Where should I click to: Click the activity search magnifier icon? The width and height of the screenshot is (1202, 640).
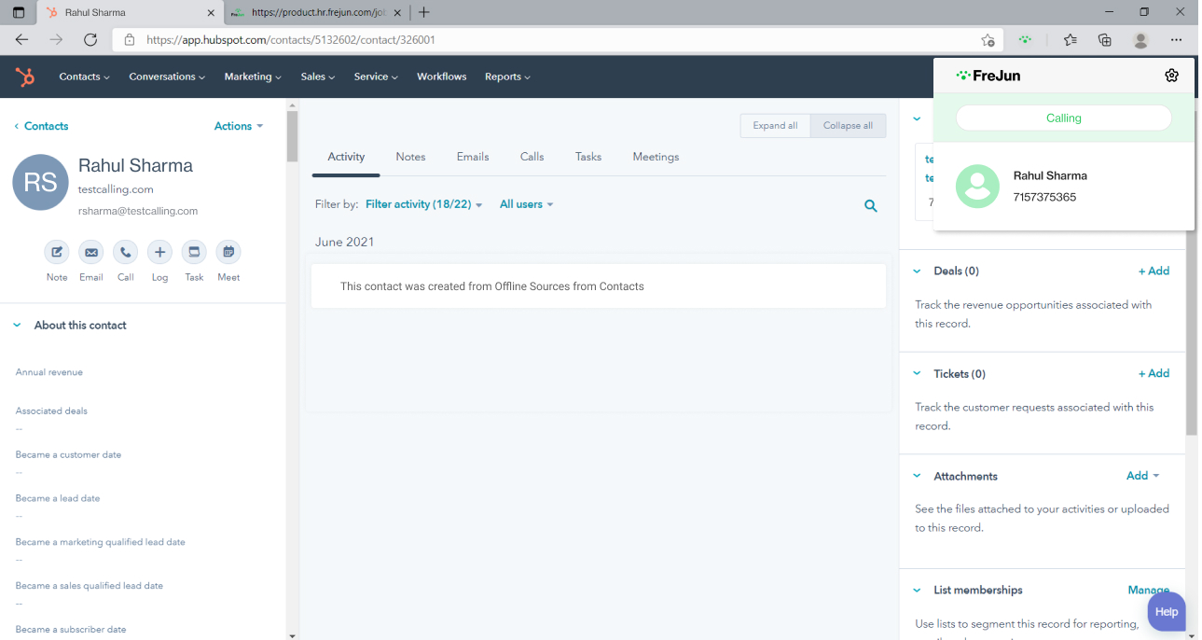(871, 206)
